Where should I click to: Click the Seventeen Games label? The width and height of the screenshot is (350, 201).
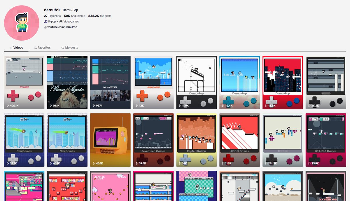point(153,151)
